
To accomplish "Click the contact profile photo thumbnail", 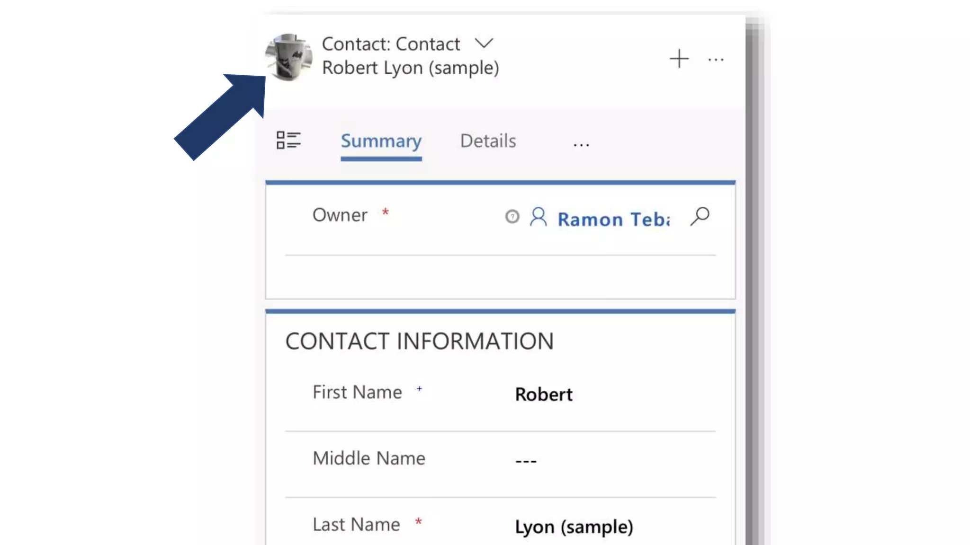I will pos(288,57).
